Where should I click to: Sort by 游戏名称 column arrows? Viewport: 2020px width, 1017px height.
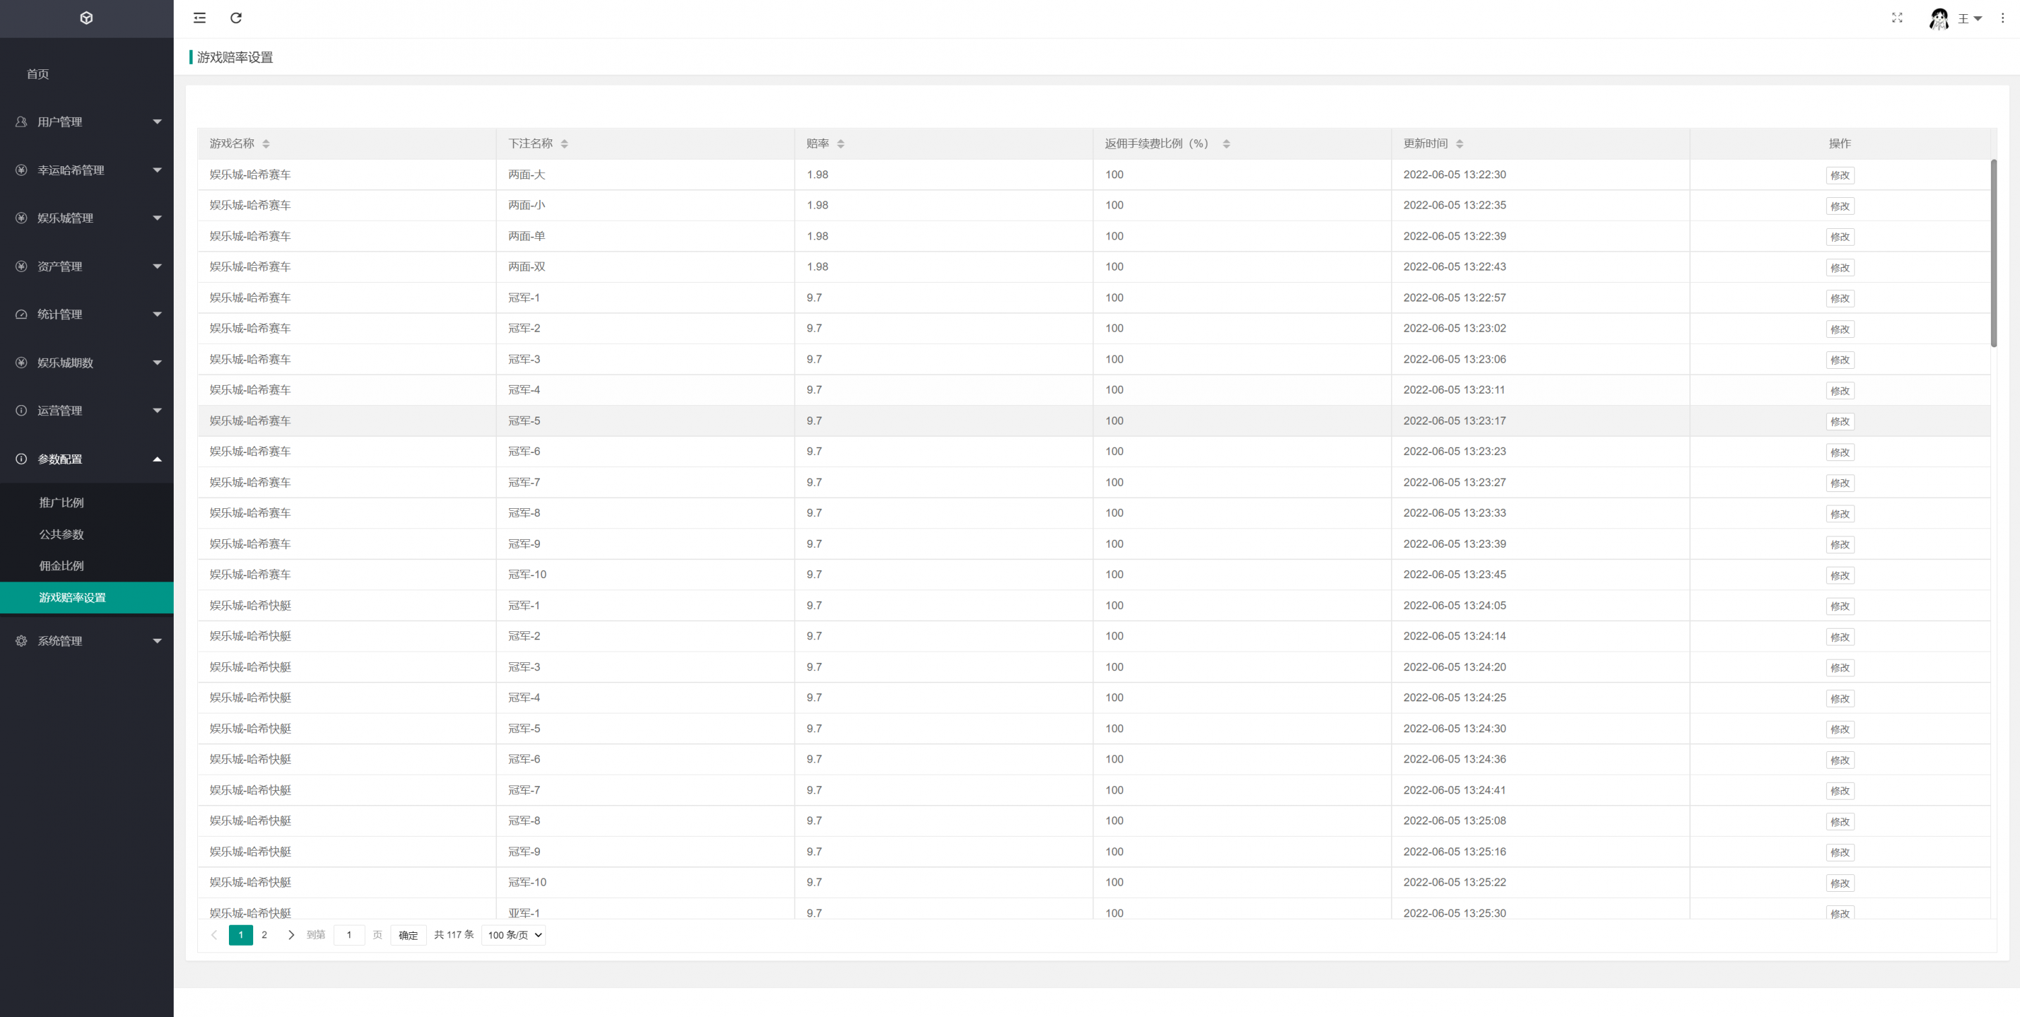(x=266, y=143)
